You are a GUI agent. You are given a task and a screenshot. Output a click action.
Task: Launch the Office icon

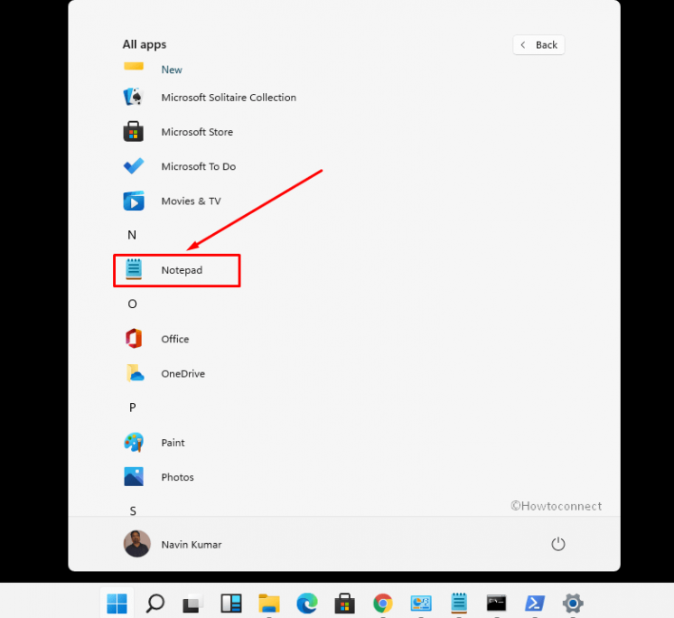coord(133,339)
